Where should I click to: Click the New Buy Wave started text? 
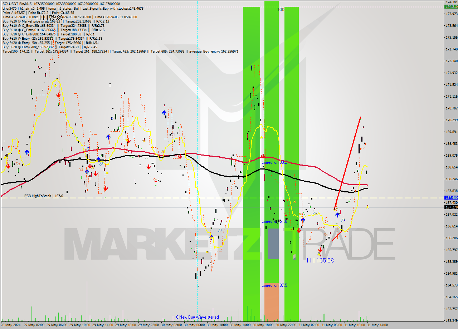(x=199, y=317)
